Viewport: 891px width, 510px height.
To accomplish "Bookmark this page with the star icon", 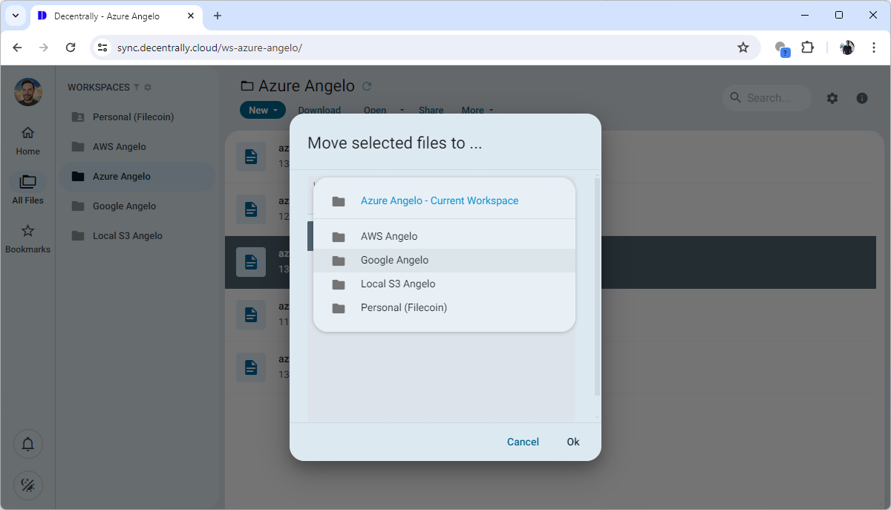I will click(x=742, y=48).
